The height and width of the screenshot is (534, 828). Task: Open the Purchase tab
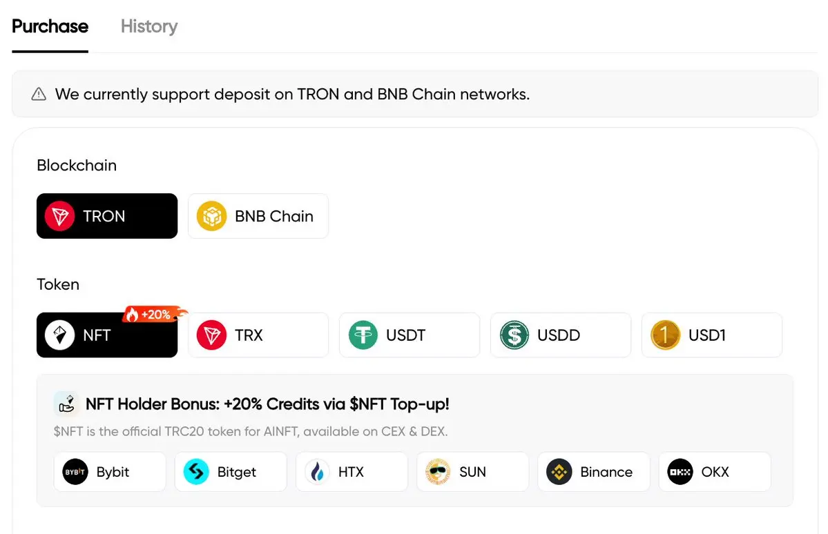click(50, 27)
